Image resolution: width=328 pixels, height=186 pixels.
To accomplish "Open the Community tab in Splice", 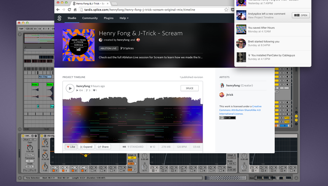I will (x=90, y=18).
